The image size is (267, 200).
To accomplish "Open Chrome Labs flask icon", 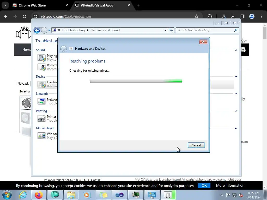I will pyautogui.click(x=223, y=16).
